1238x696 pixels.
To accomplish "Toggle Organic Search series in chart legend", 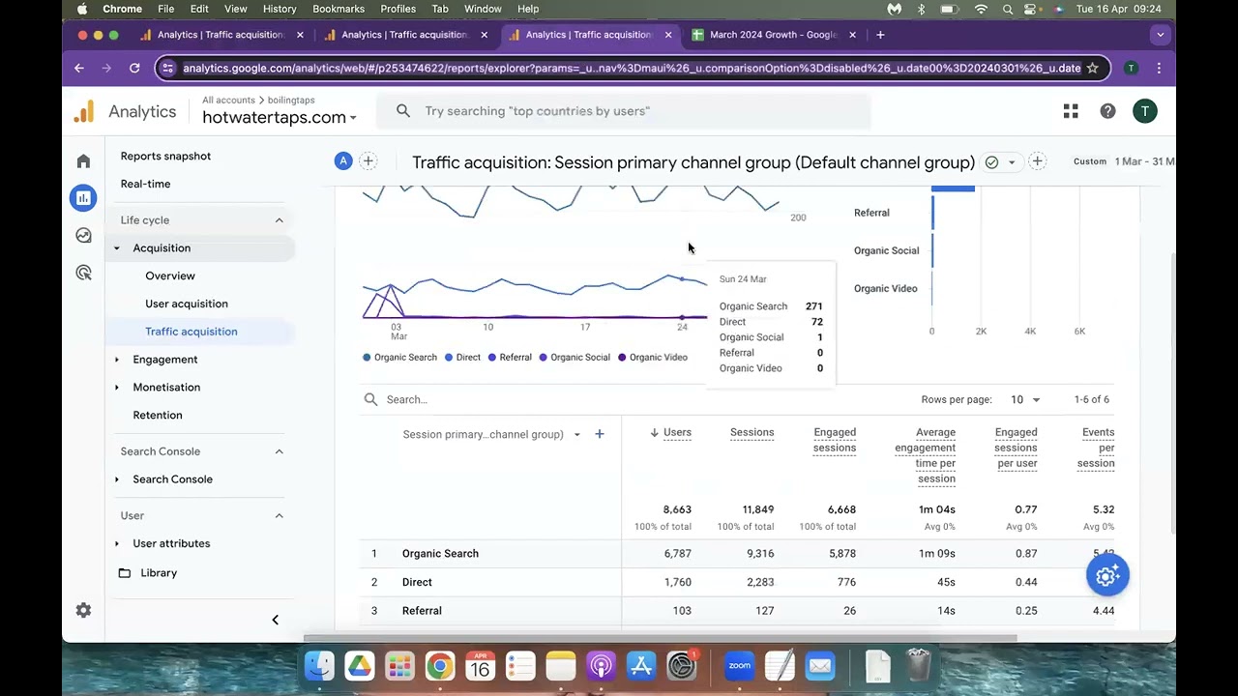I will 399,358.
